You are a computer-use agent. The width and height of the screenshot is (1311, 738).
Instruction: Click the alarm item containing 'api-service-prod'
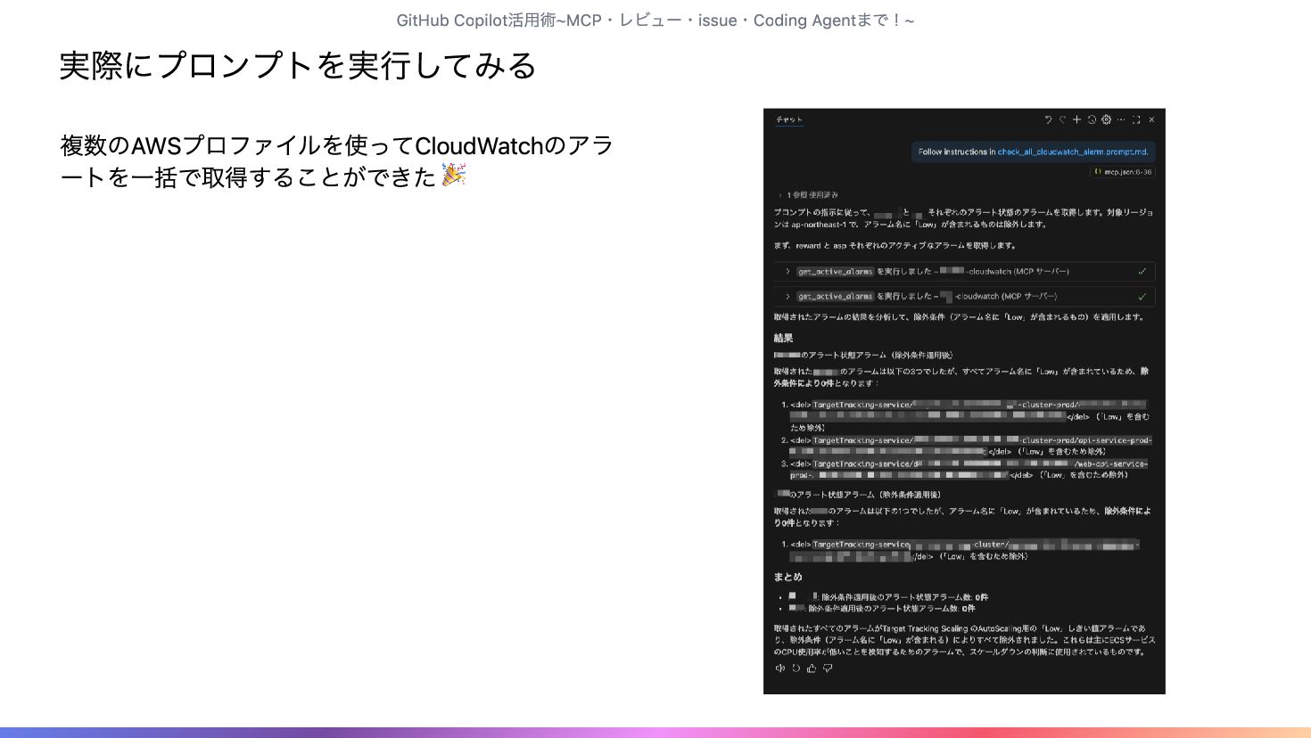point(966,446)
